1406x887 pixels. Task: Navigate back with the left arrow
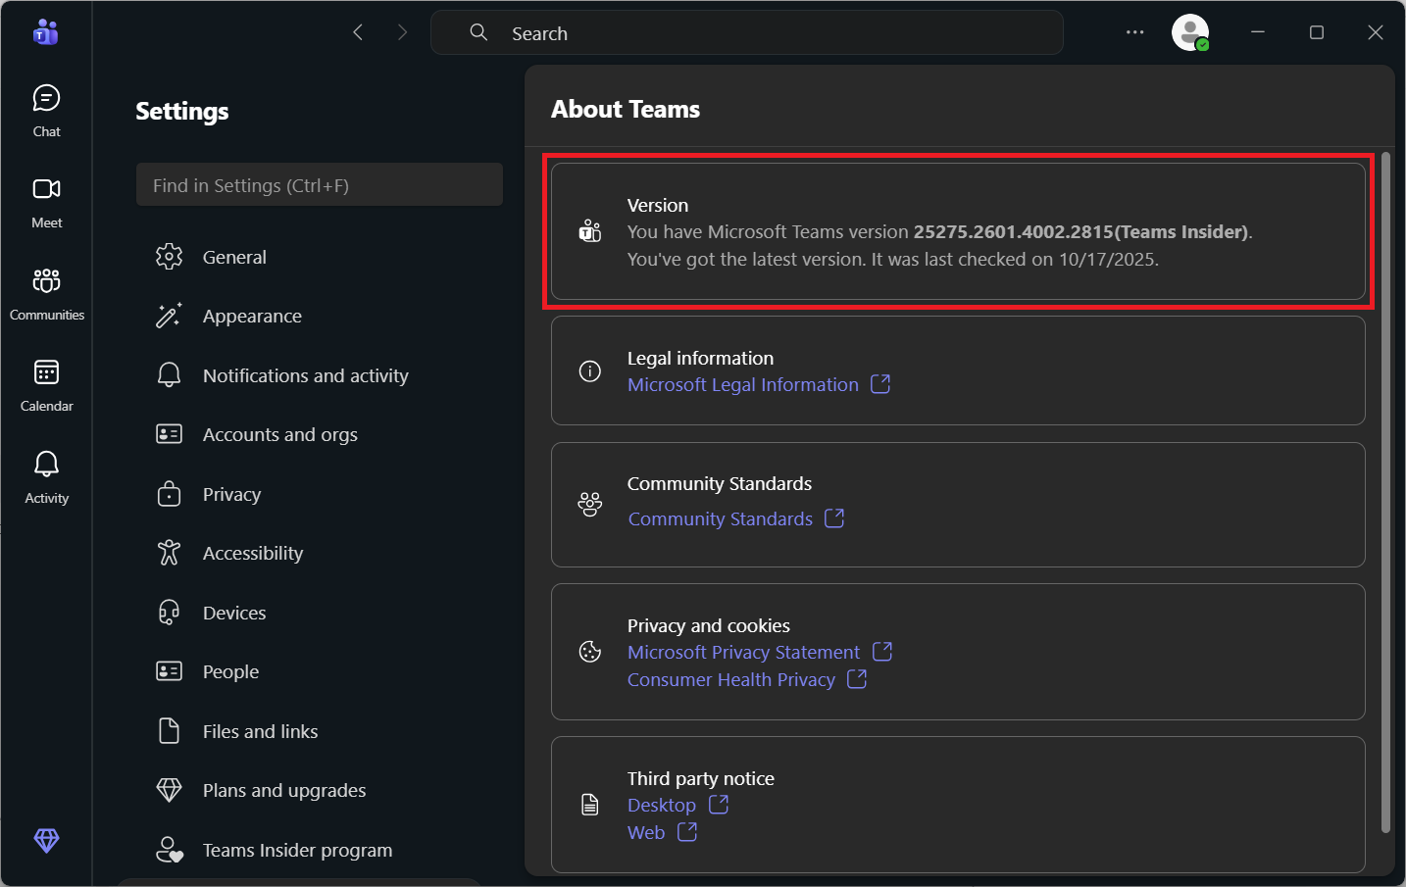click(358, 32)
